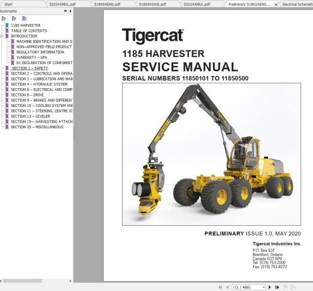Screen dimensions: 313x291
Task: Collapse the Bookmarks panel with the left triangle
Action: [x=70, y=11]
